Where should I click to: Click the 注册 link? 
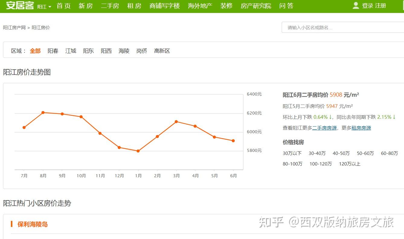(x=381, y=6)
